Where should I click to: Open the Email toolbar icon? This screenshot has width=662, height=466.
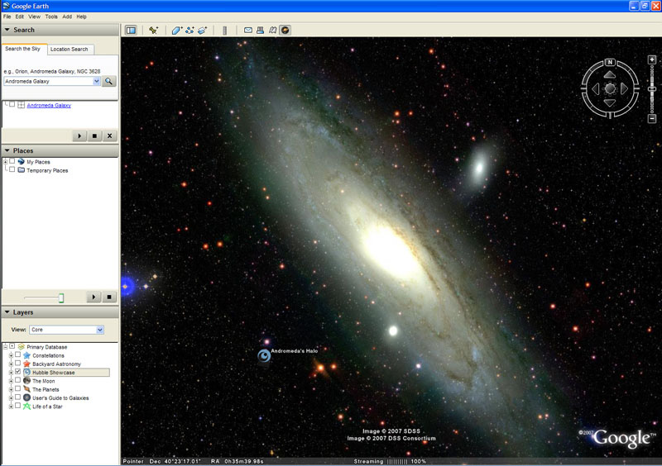(x=247, y=31)
